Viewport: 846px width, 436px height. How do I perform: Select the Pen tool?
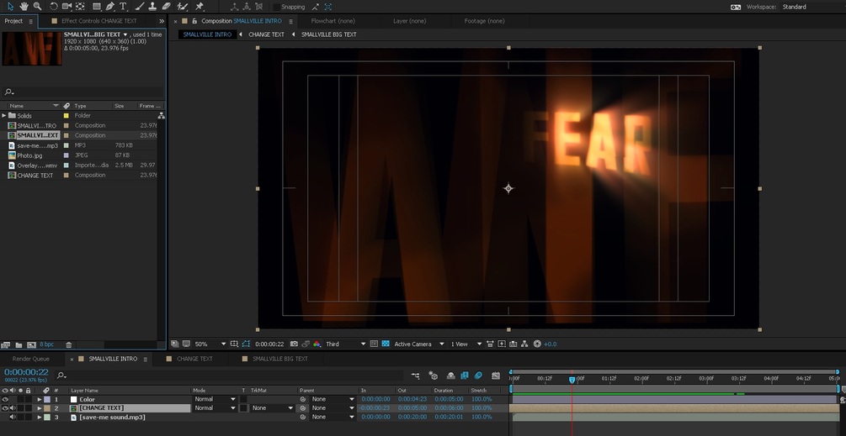tap(110, 7)
